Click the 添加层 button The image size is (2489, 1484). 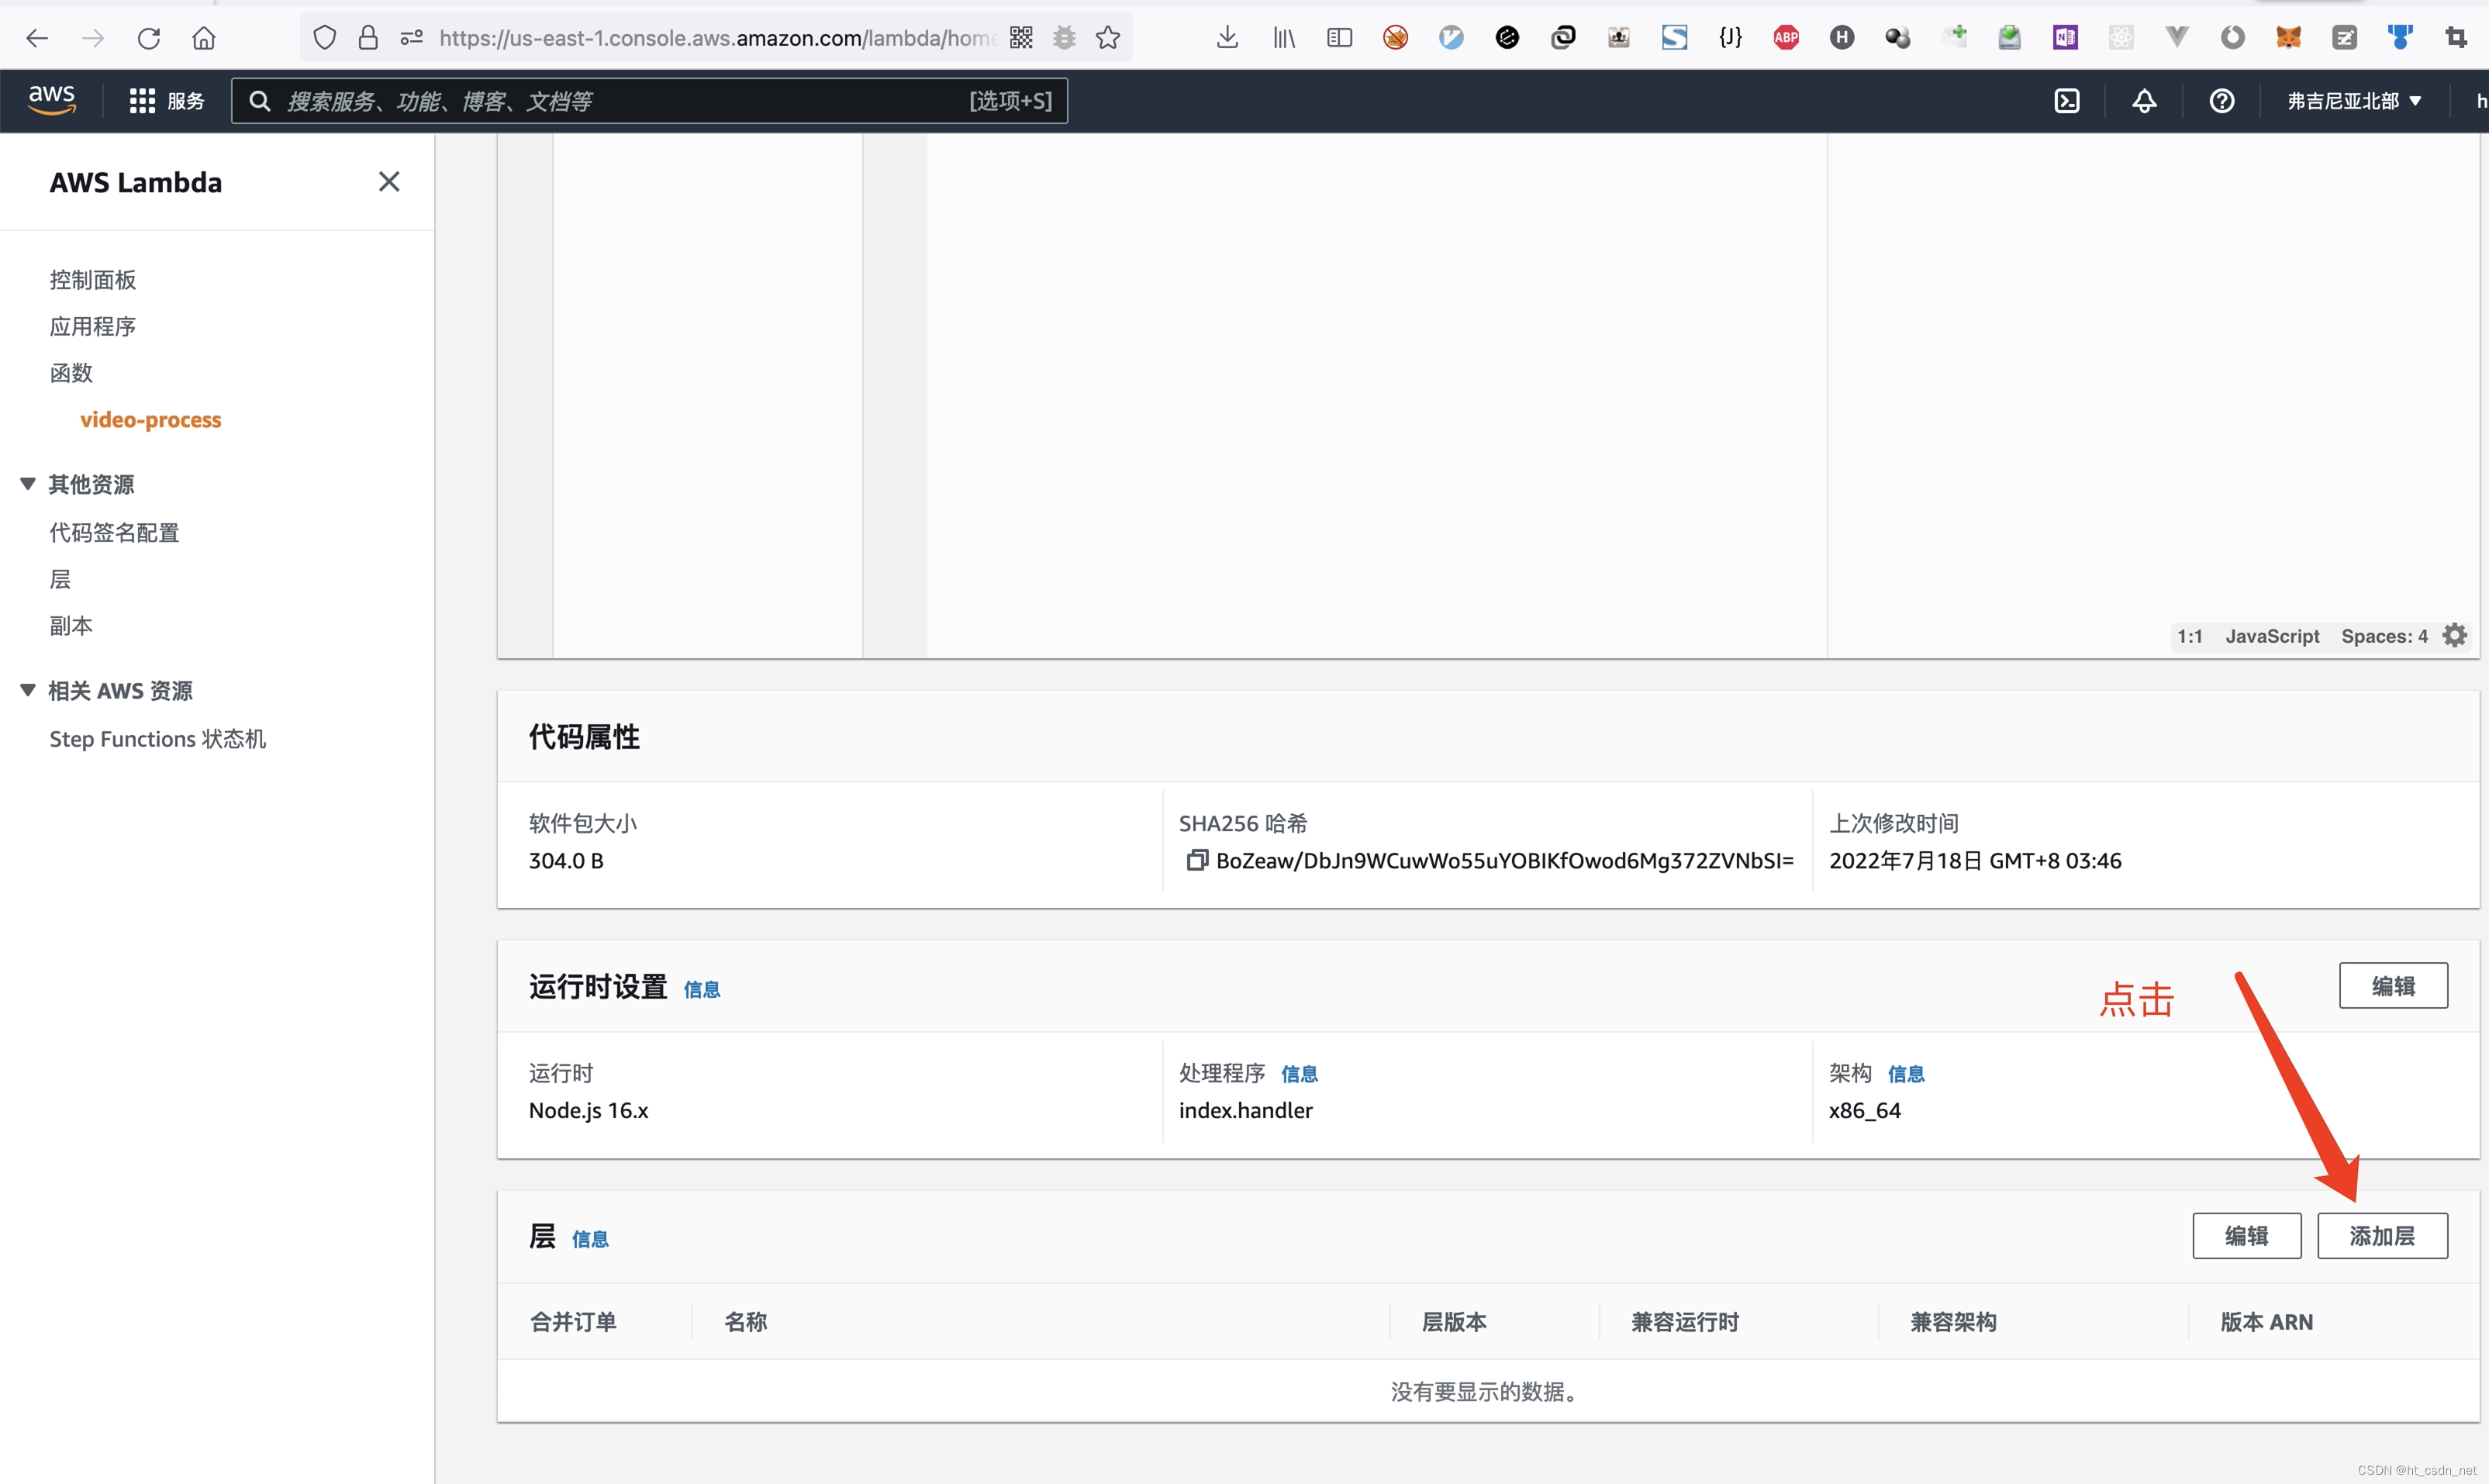pyautogui.click(x=2382, y=1236)
